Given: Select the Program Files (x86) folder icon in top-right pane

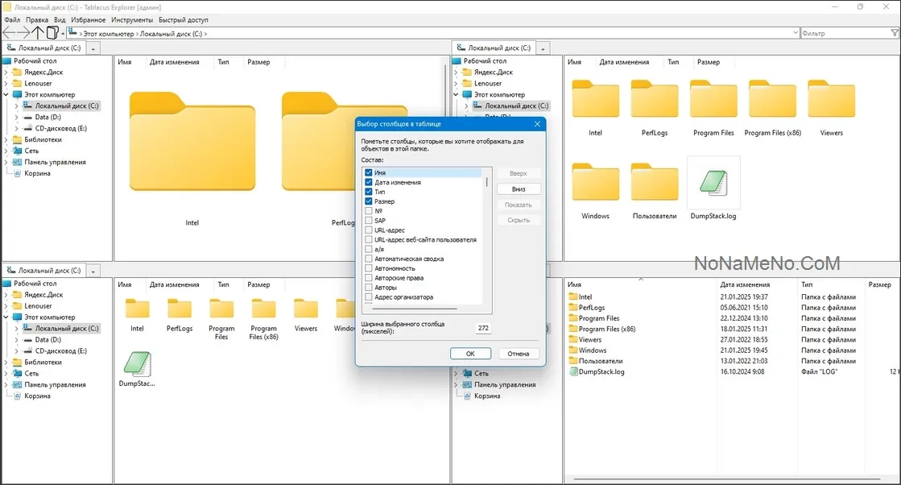Looking at the screenshot, I should point(772,99).
